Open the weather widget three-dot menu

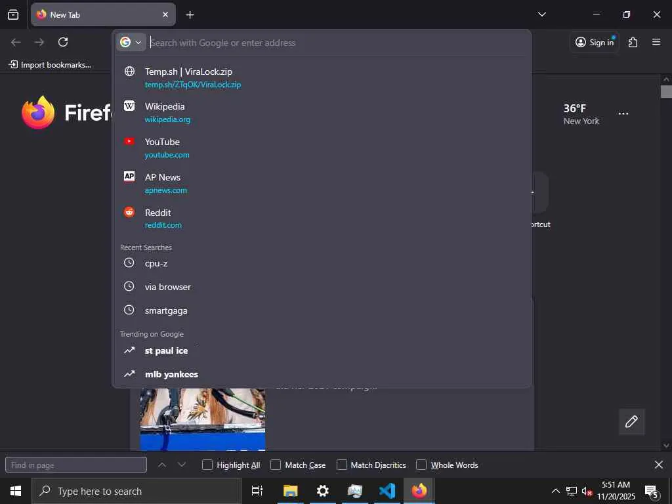[623, 114]
